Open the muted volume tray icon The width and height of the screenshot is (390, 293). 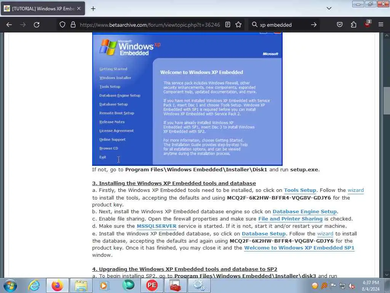coord(352,286)
